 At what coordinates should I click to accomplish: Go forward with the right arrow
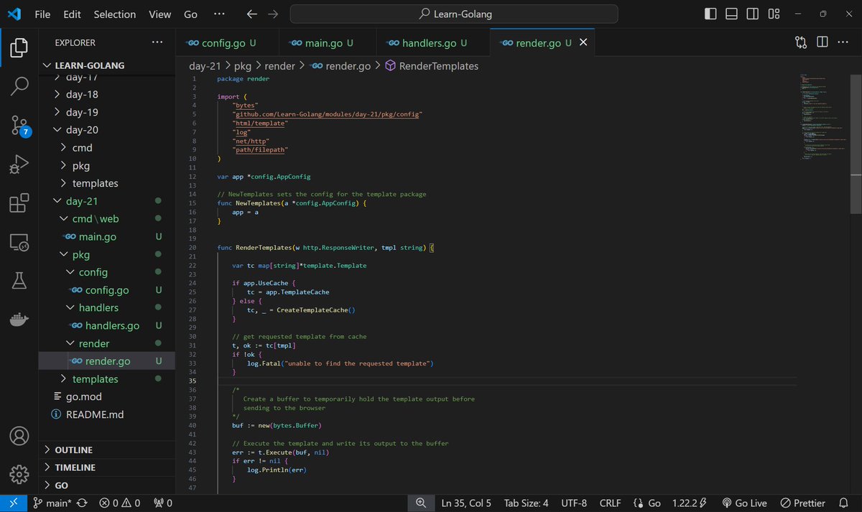coord(272,14)
